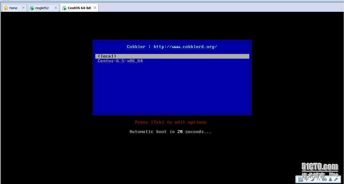The height and width of the screenshot is (184, 344).
Task: Click the "Press [Tab] to edit options" text
Action: 171,122
